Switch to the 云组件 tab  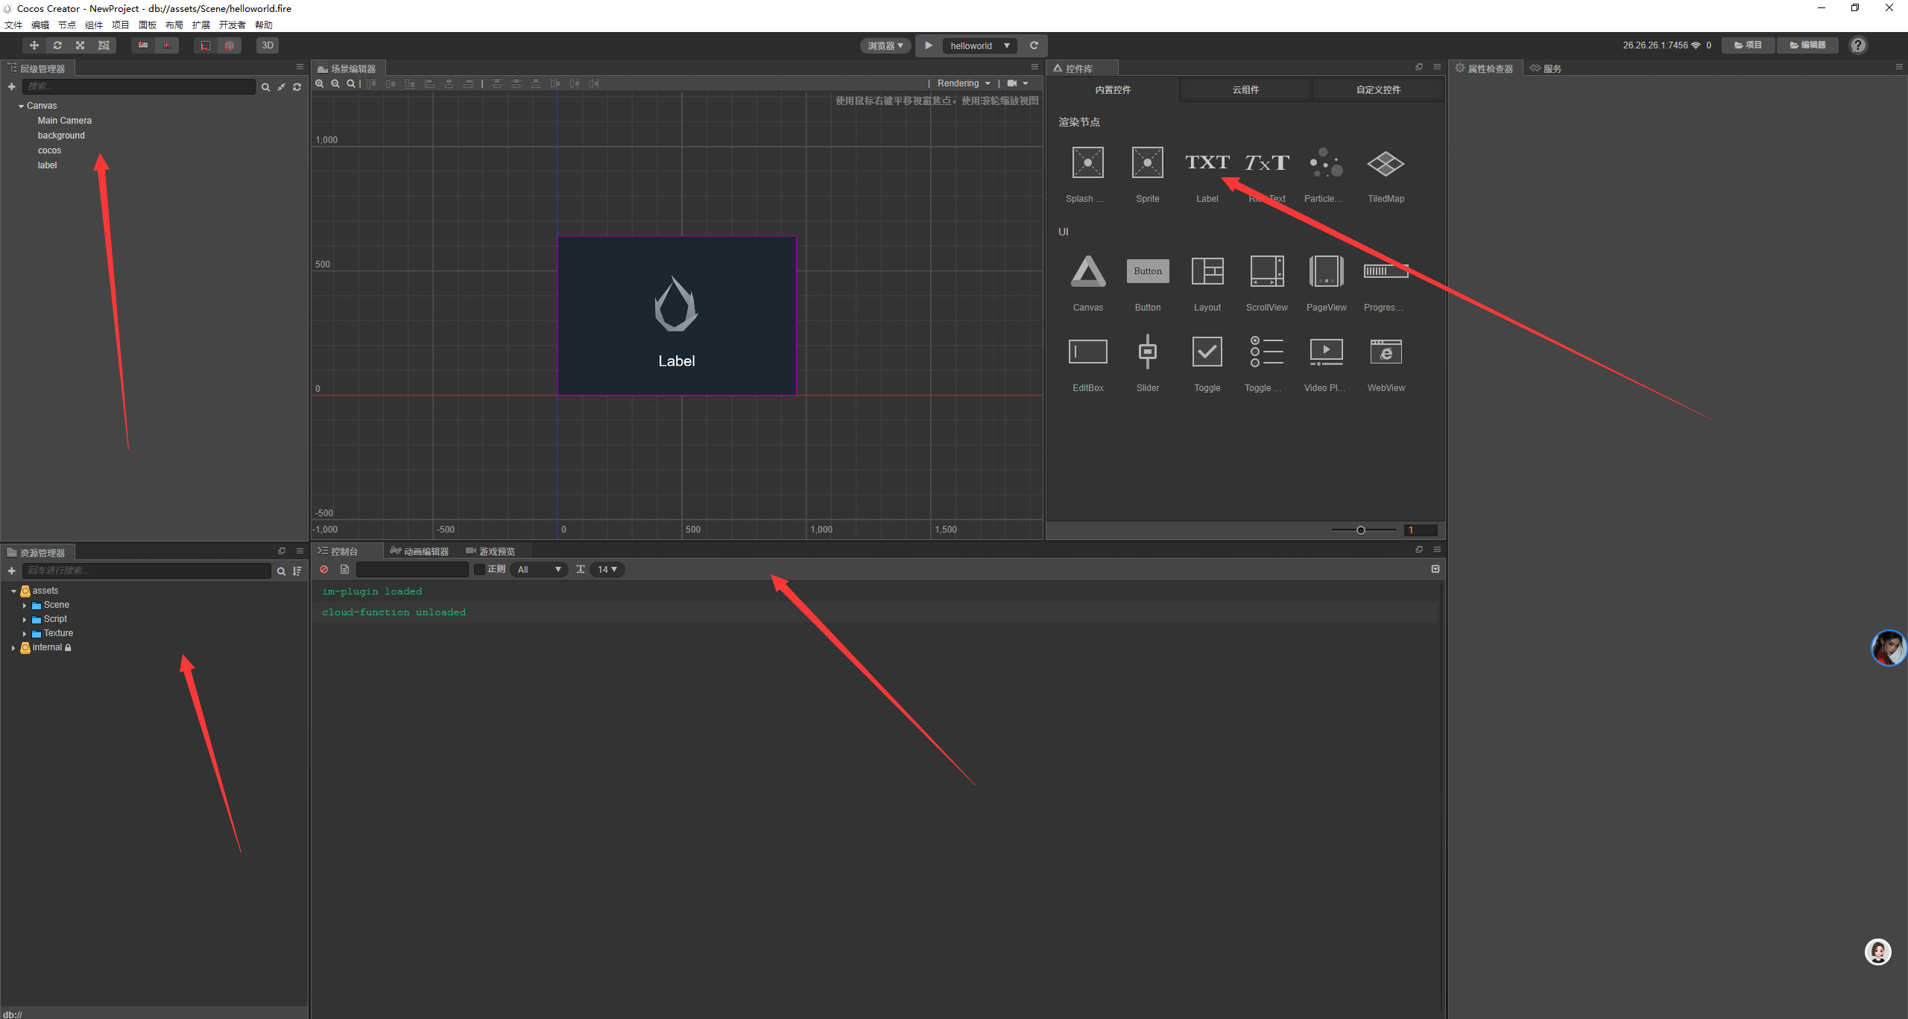(1245, 89)
